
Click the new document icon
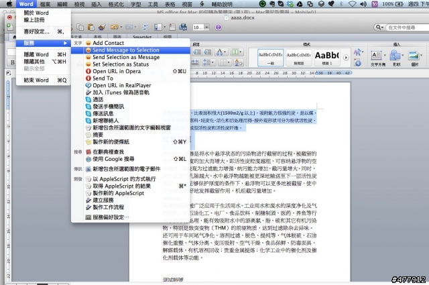click(9, 27)
